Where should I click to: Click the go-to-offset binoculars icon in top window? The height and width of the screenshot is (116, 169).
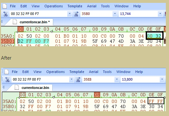[76, 14]
